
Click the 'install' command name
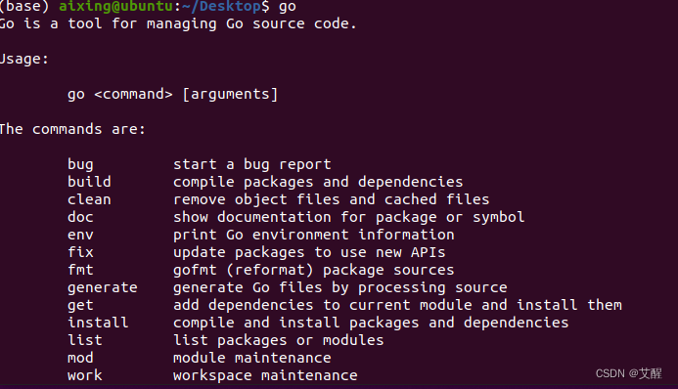click(98, 323)
